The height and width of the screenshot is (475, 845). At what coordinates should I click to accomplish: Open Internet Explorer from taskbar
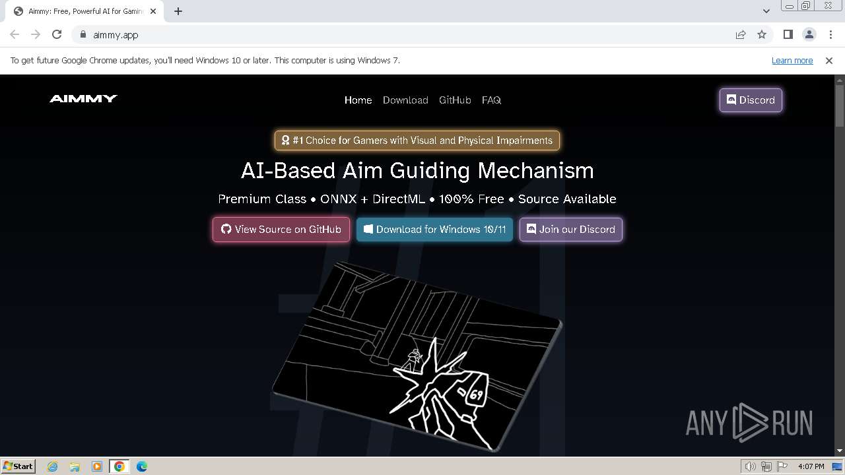click(53, 466)
